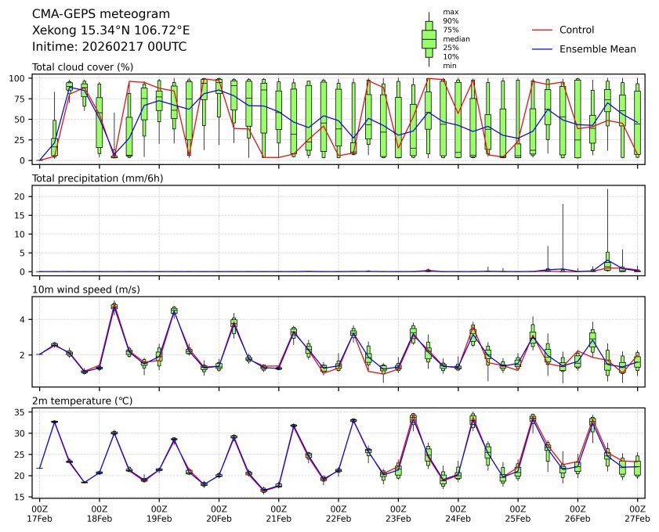The width and height of the screenshot is (659, 532).
Task: Select the "Ensemble Mean" legend label
Action: coord(597,49)
